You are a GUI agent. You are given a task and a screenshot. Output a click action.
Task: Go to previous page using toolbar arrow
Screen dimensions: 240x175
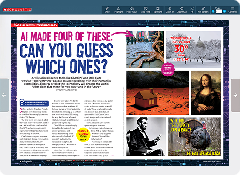pos(213,11)
